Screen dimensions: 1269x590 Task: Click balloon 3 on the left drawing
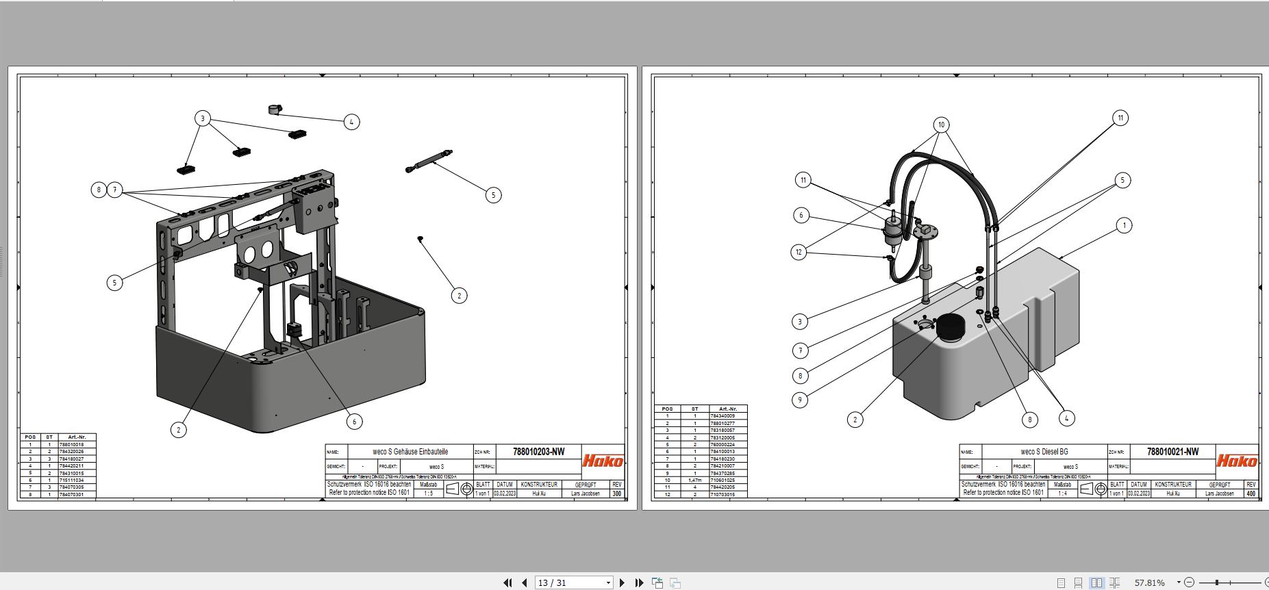pyautogui.click(x=202, y=118)
